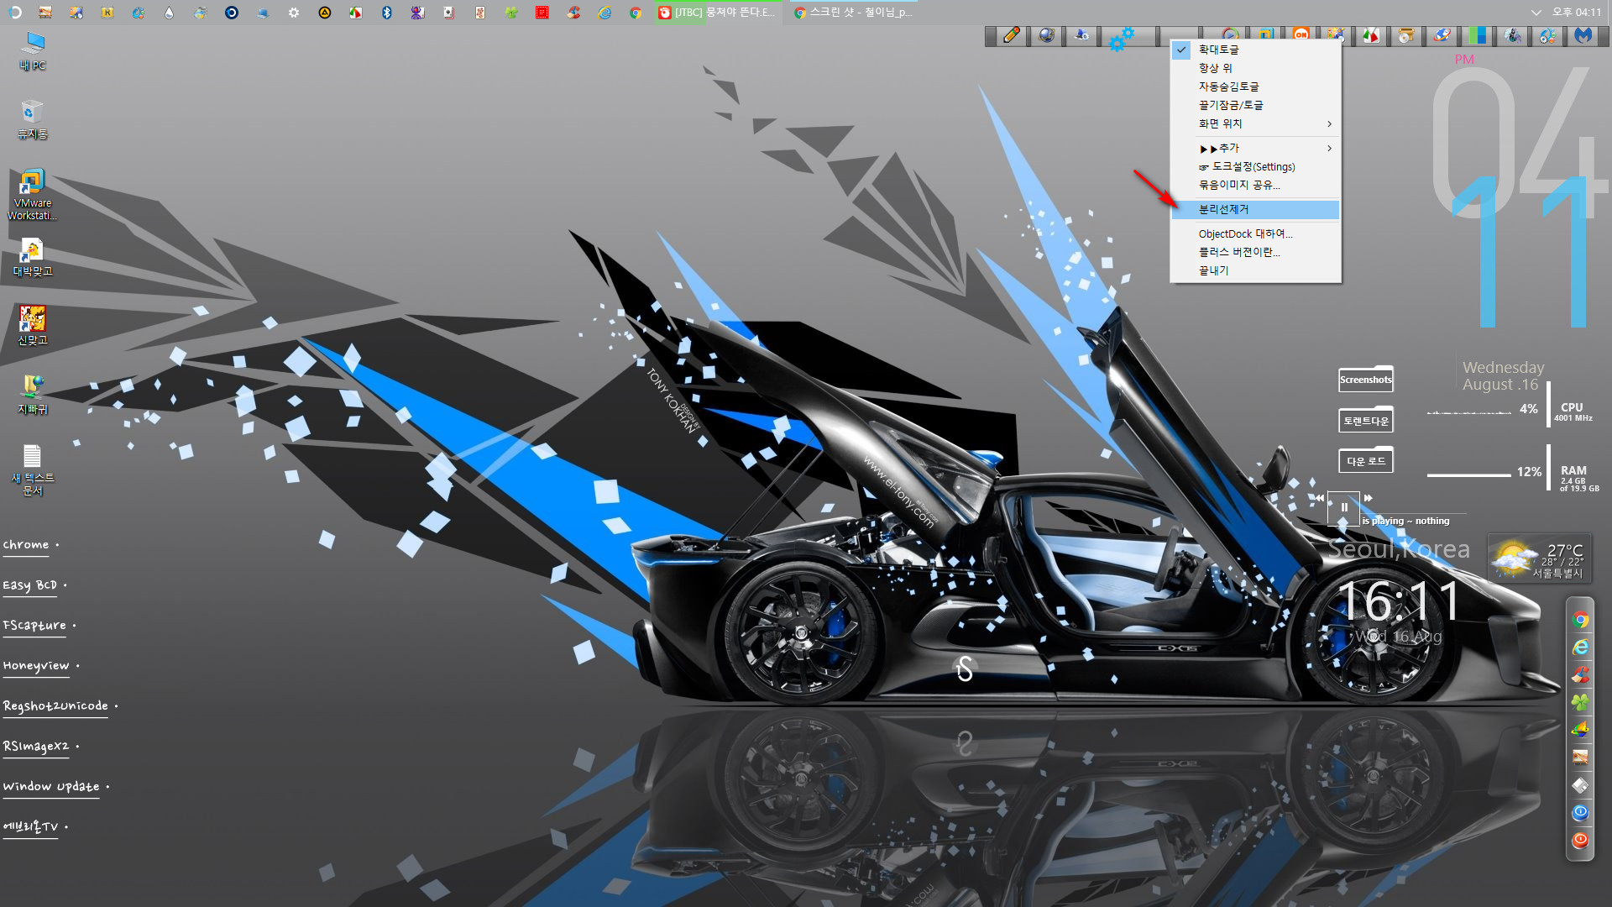
Task: Open the 다운 로드 folder widget
Action: click(1365, 460)
